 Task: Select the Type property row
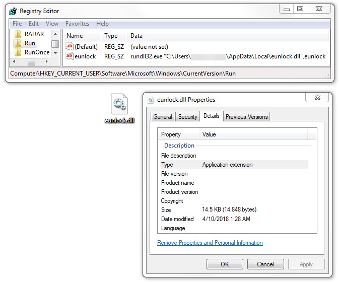234,165
